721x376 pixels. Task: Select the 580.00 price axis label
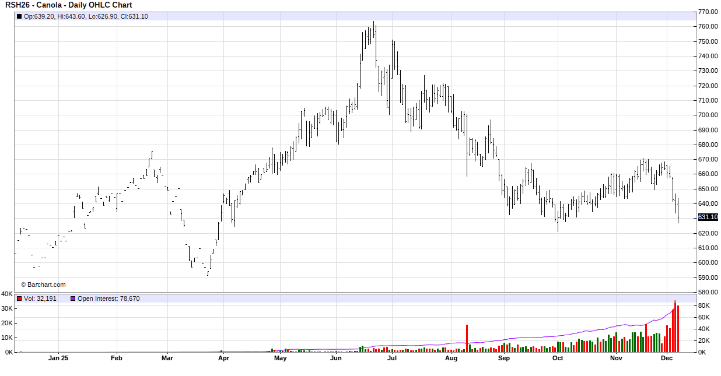click(708, 292)
